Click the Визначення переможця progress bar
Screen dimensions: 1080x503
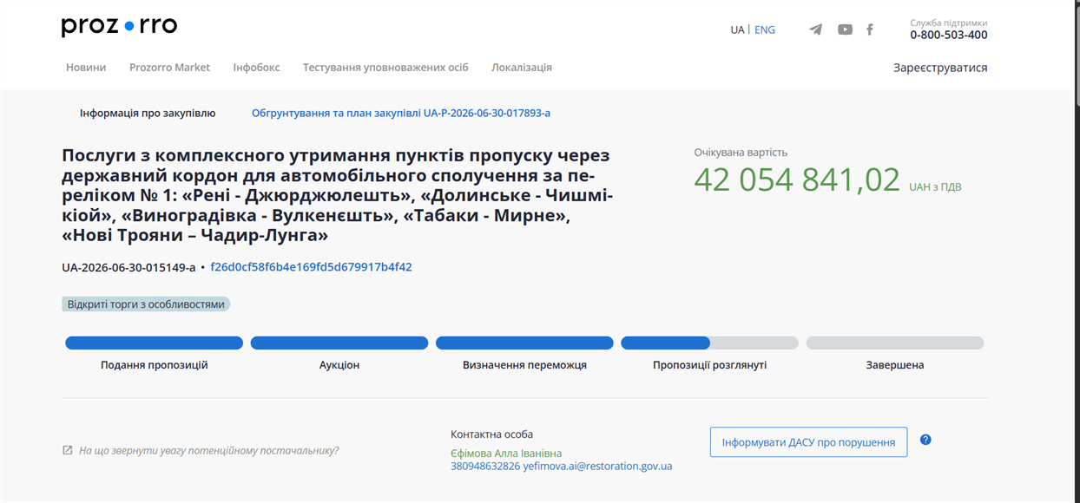click(524, 343)
